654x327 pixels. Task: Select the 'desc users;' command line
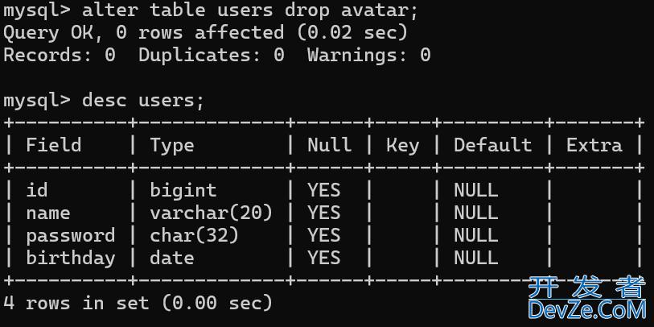(143, 101)
